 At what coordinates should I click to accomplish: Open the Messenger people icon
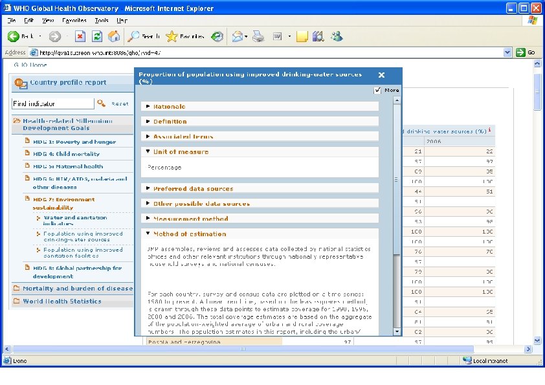pyautogui.click(x=337, y=36)
